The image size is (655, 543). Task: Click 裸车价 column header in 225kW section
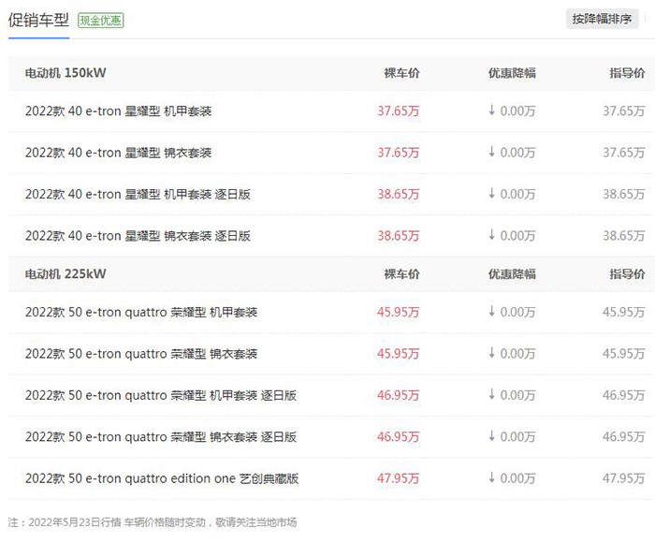click(402, 274)
